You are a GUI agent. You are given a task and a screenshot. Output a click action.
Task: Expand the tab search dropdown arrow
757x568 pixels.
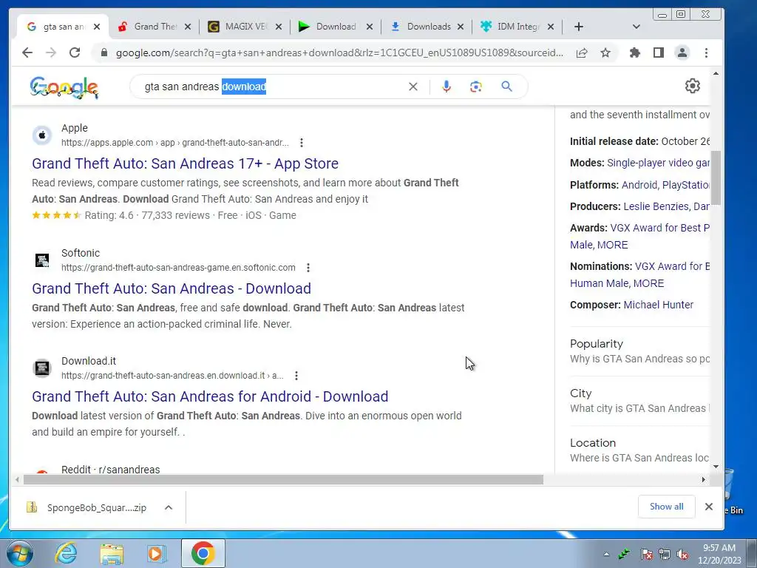(637, 27)
